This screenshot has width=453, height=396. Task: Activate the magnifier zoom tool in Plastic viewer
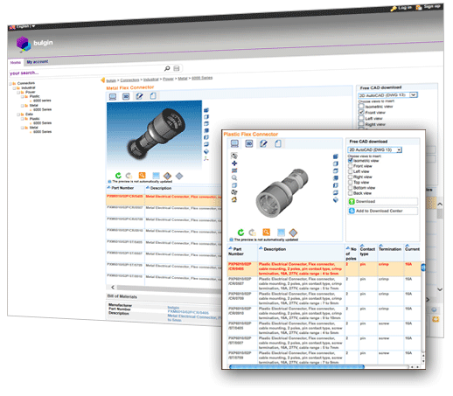[x=234, y=177]
